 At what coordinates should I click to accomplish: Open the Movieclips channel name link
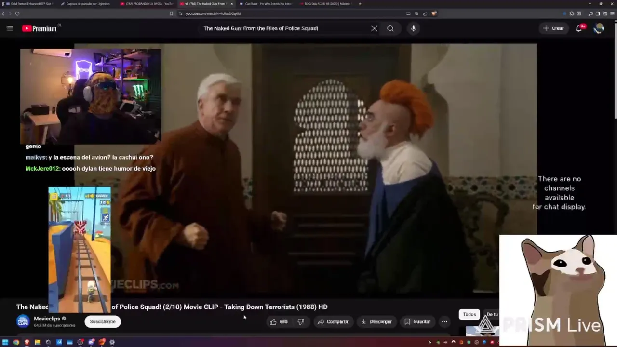[x=47, y=319]
